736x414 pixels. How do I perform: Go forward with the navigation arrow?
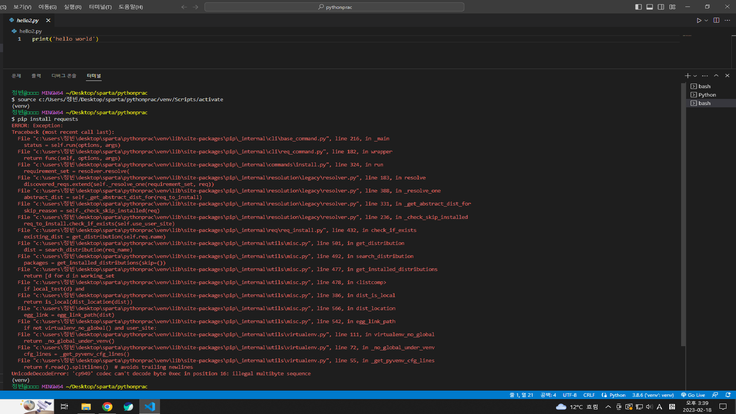196,7
